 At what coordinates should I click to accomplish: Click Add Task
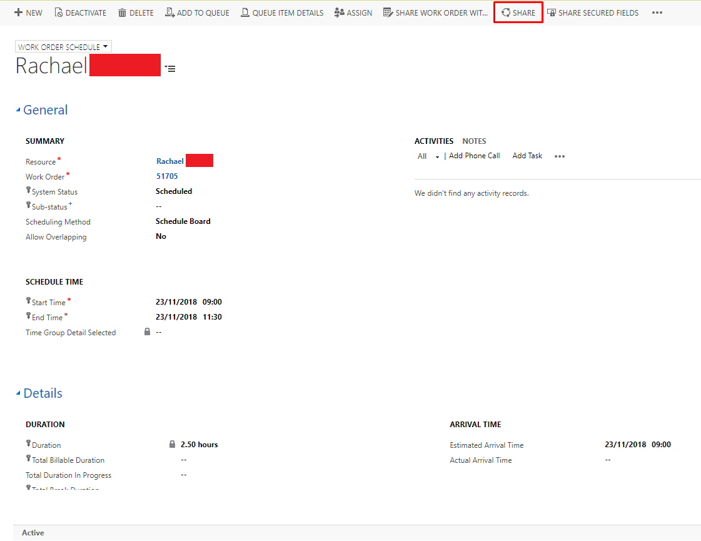point(527,156)
